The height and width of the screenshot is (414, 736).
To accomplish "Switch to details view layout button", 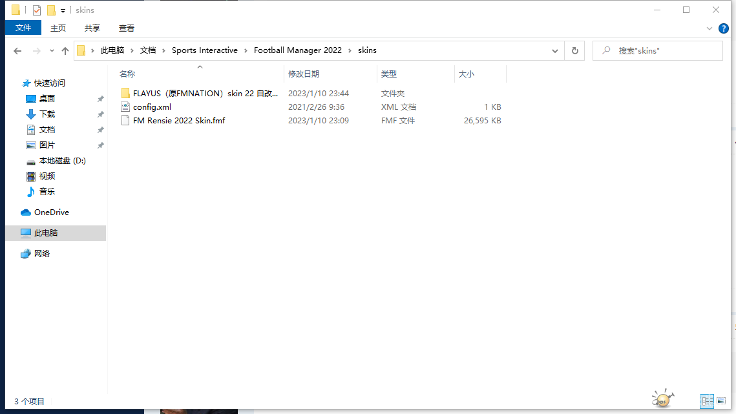I will click(707, 401).
